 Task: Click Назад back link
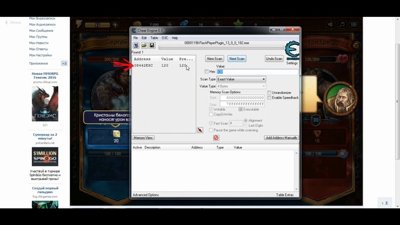click(13, 22)
